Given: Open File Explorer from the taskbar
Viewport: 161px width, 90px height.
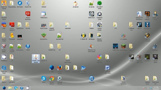Looking at the screenshot, I should tap(10, 88).
